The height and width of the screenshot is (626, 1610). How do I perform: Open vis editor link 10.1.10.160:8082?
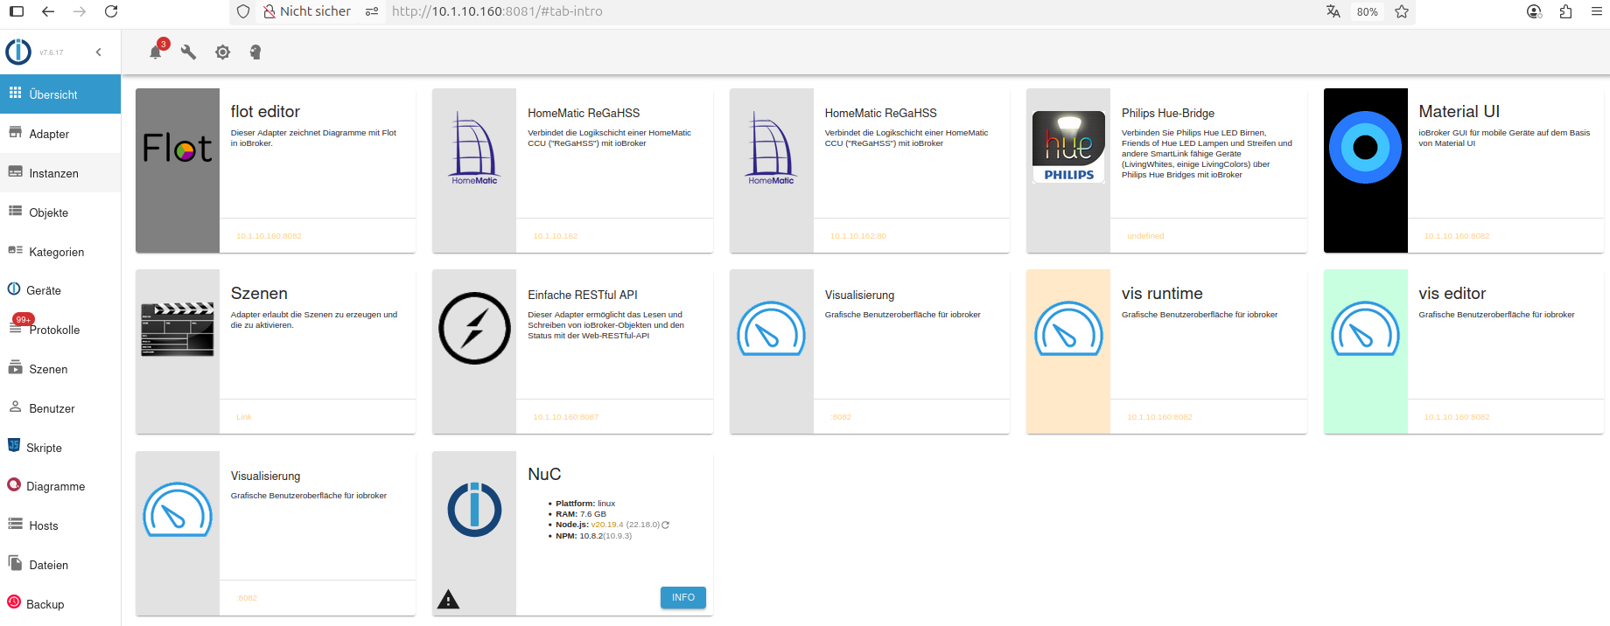pos(1456,417)
